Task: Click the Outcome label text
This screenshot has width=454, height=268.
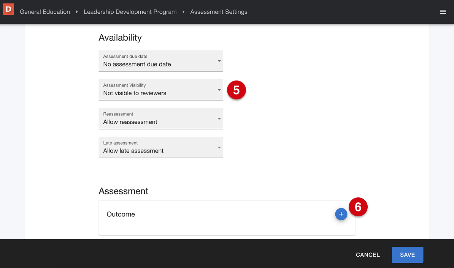Action: pyautogui.click(x=121, y=214)
